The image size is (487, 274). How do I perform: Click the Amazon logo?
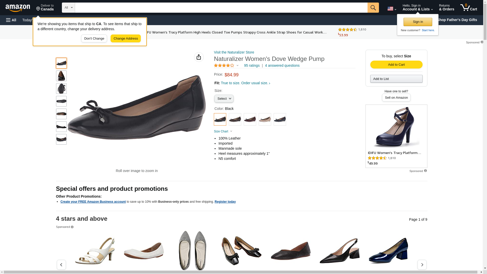pyautogui.click(x=18, y=8)
